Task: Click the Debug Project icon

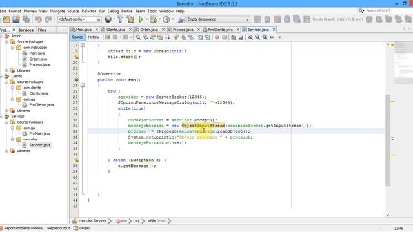Action: 153,19
